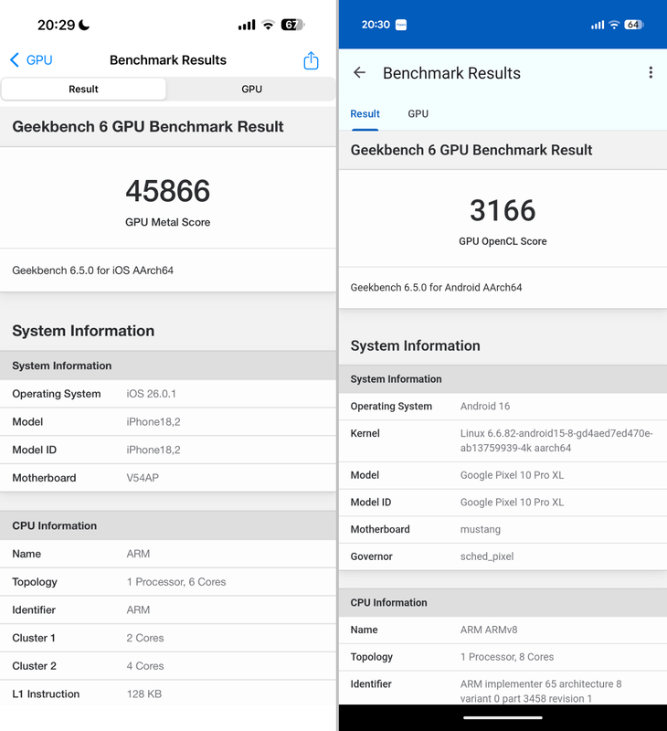Tap the Android Topology value 1 Processor, 8 Cores
Viewport: 667px width, 731px height.
coord(507,657)
